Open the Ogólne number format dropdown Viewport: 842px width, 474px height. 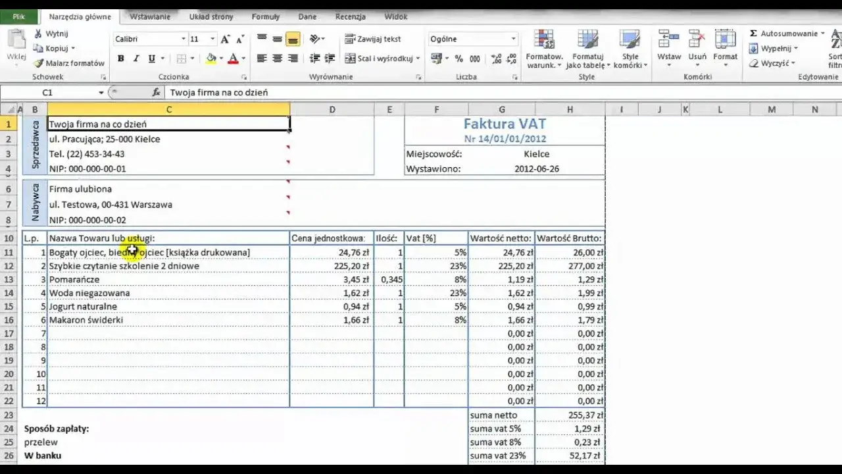tap(514, 39)
